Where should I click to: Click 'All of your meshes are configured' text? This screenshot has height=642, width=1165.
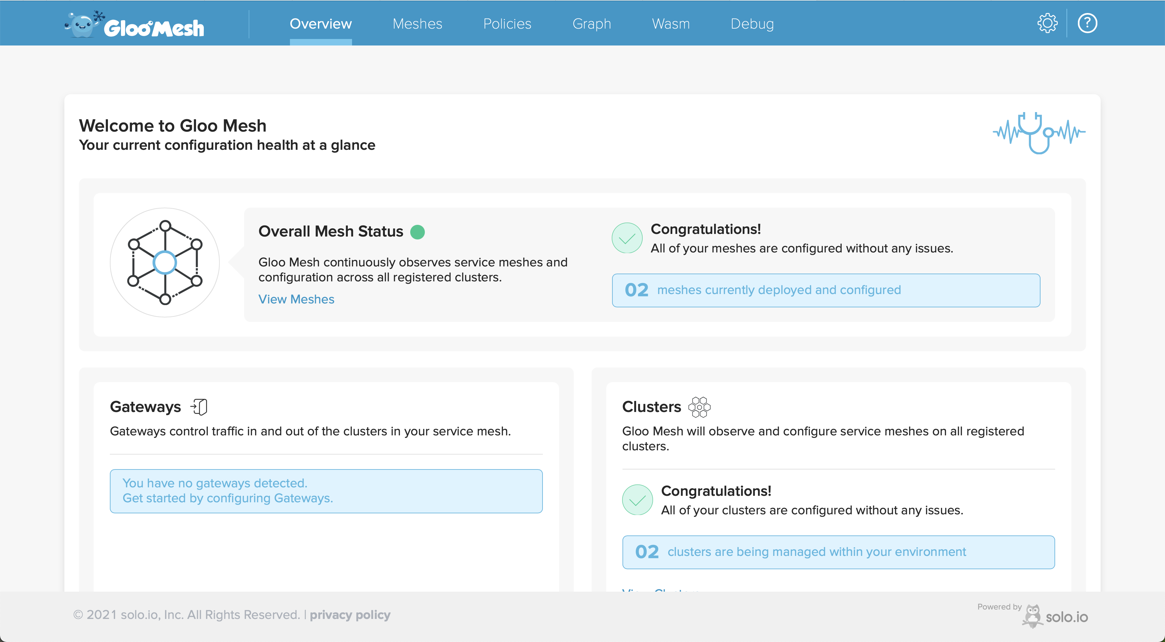pos(801,248)
